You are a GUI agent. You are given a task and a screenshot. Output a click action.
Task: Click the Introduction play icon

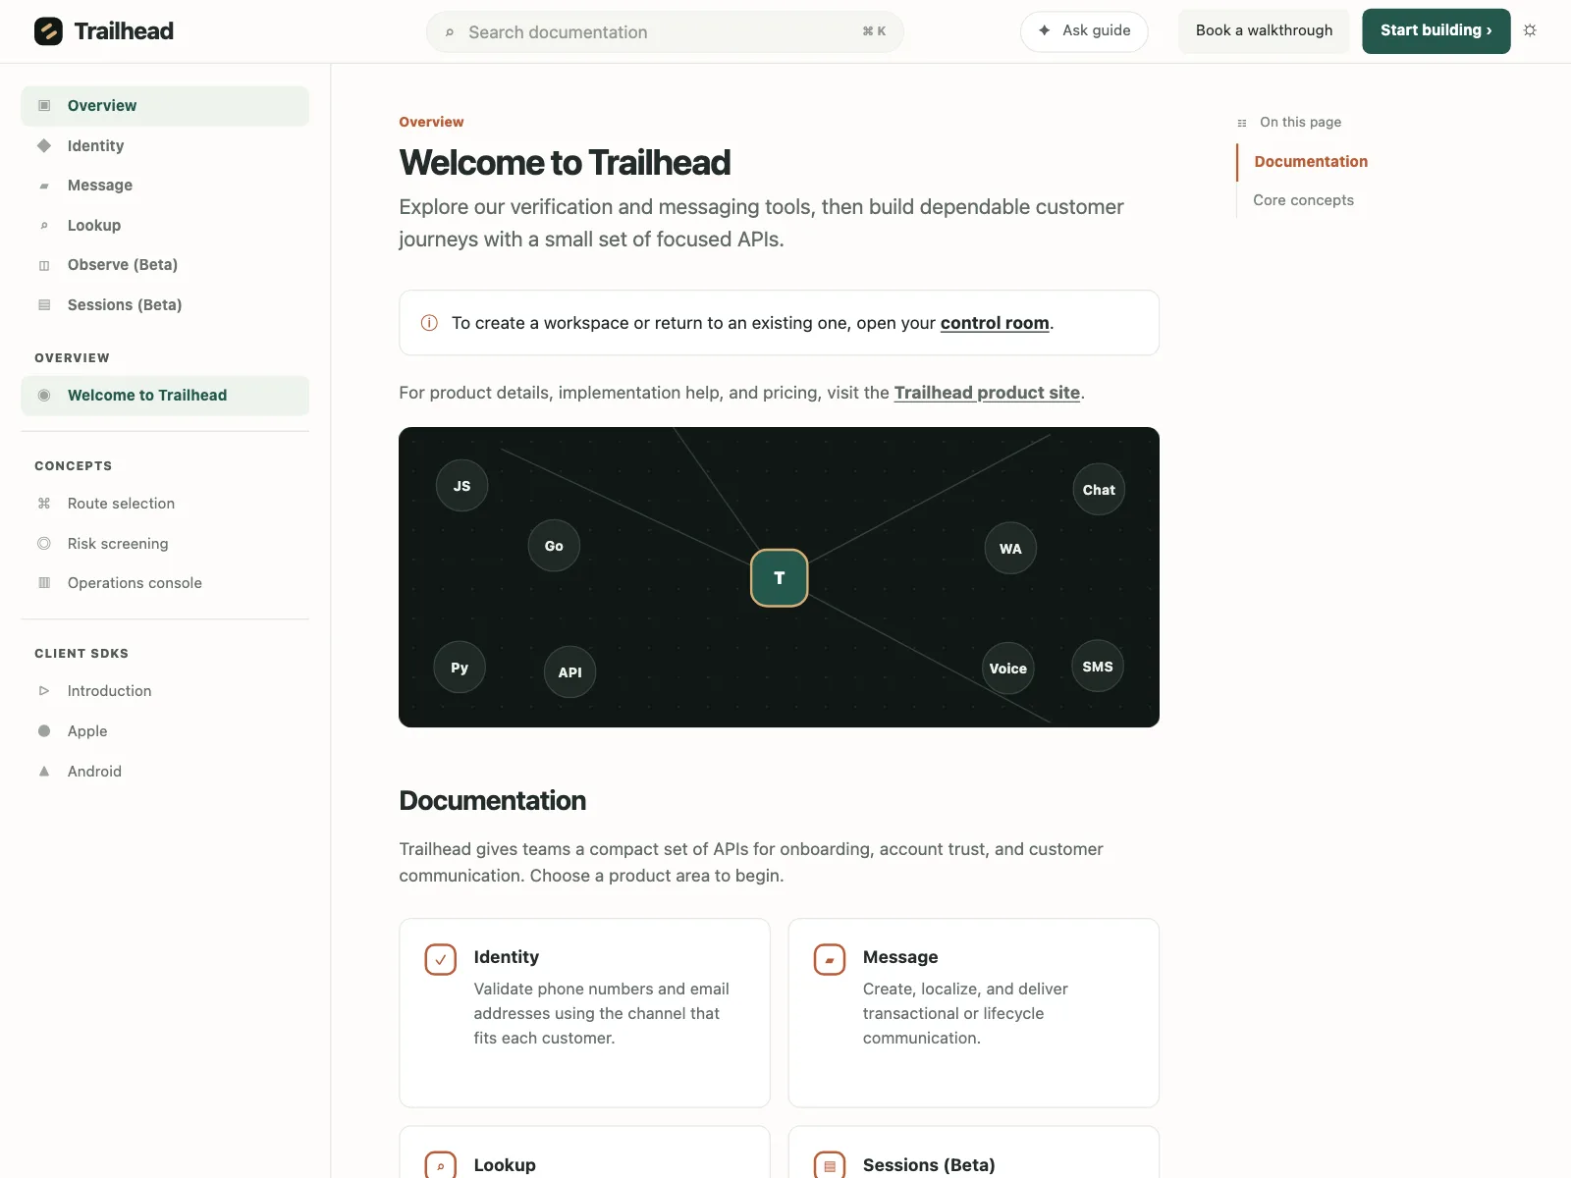click(x=44, y=691)
